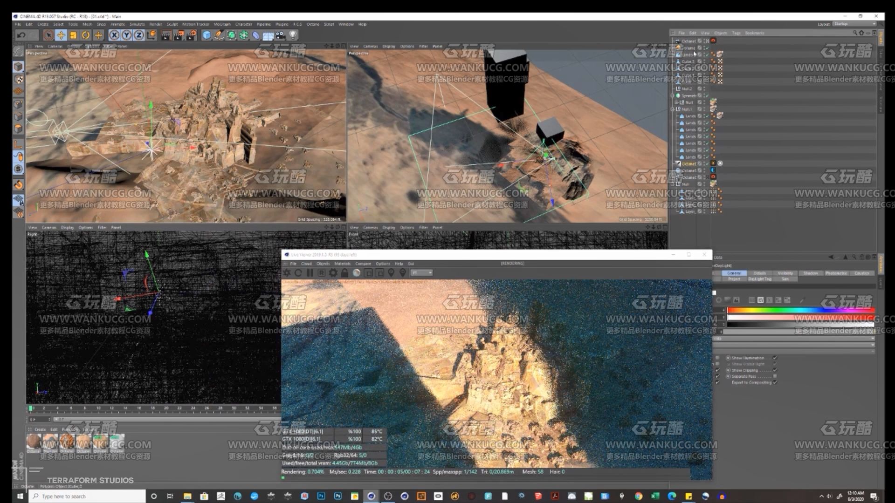
Task: Collapse the Null.1 object group
Action: pyautogui.click(x=673, y=109)
